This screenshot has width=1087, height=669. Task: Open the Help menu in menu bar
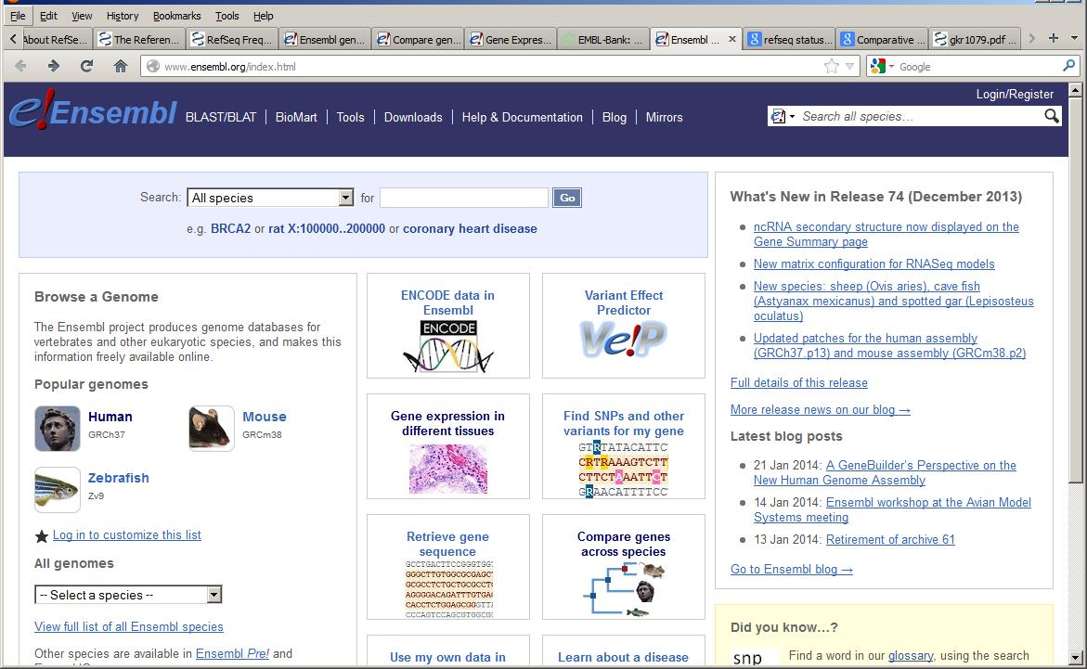263,15
